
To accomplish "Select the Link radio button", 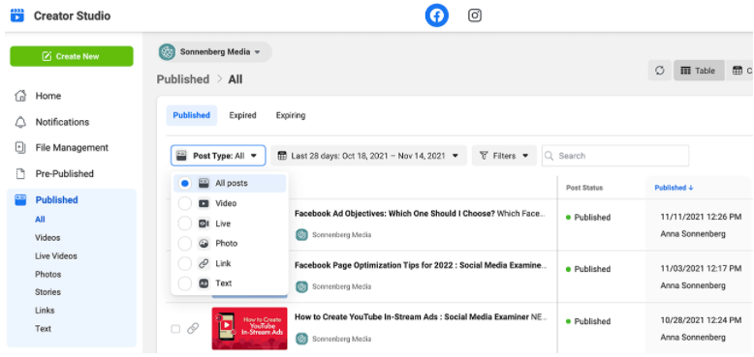I will coord(185,263).
